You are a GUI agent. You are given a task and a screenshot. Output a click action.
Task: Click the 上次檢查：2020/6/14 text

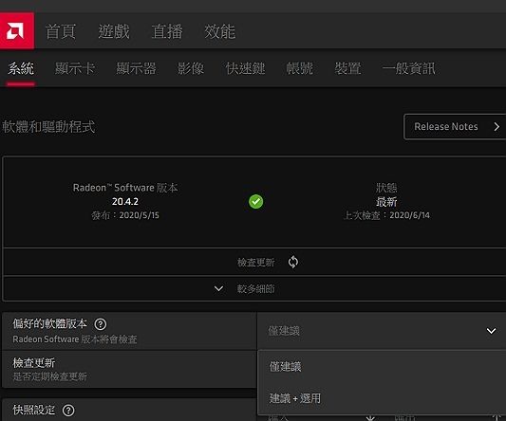tap(386, 215)
